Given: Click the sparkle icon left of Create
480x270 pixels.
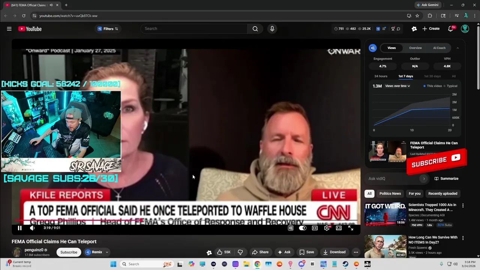Looking at the screenshot, I should pos(414,29).
